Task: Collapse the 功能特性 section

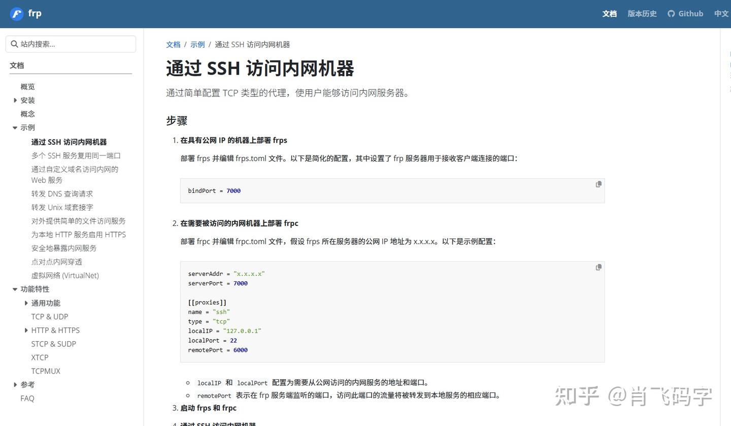Action: (15, 289)
